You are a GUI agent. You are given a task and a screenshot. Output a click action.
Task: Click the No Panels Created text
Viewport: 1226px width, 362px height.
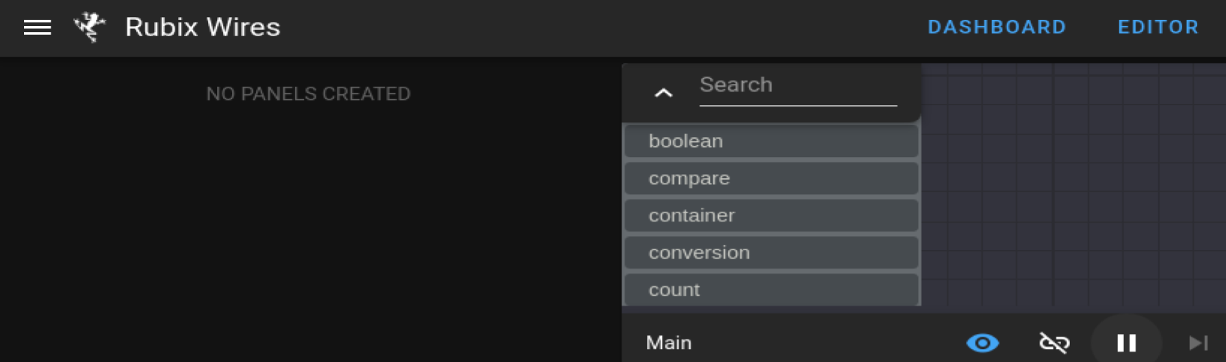click(308, 94)
